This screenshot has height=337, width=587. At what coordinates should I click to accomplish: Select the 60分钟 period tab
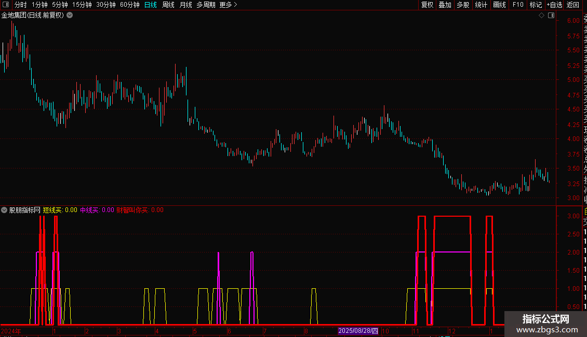[x=130, y=5]
